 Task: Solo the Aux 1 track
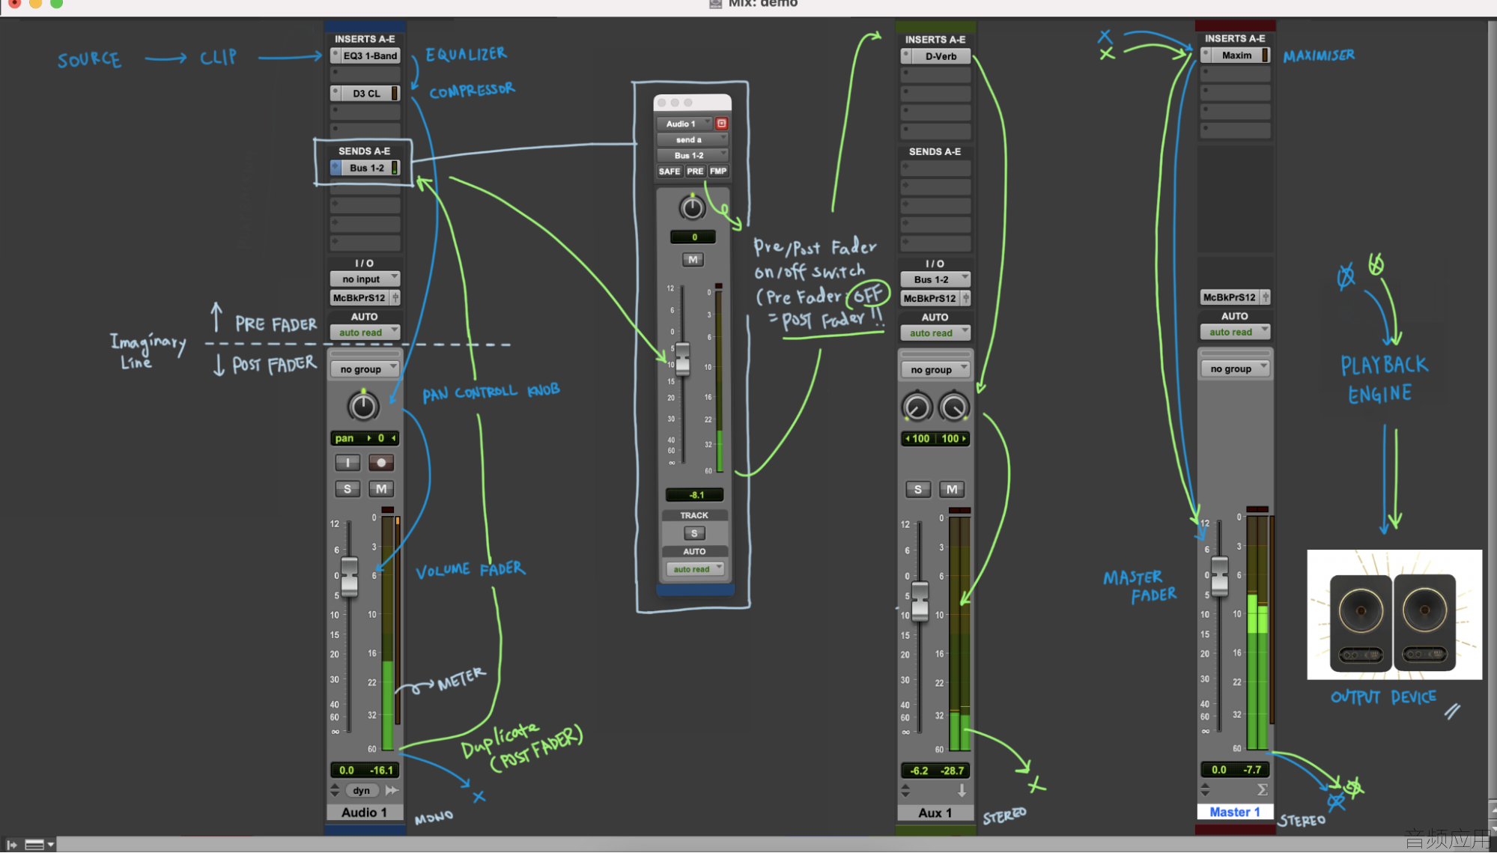point(918,490)
